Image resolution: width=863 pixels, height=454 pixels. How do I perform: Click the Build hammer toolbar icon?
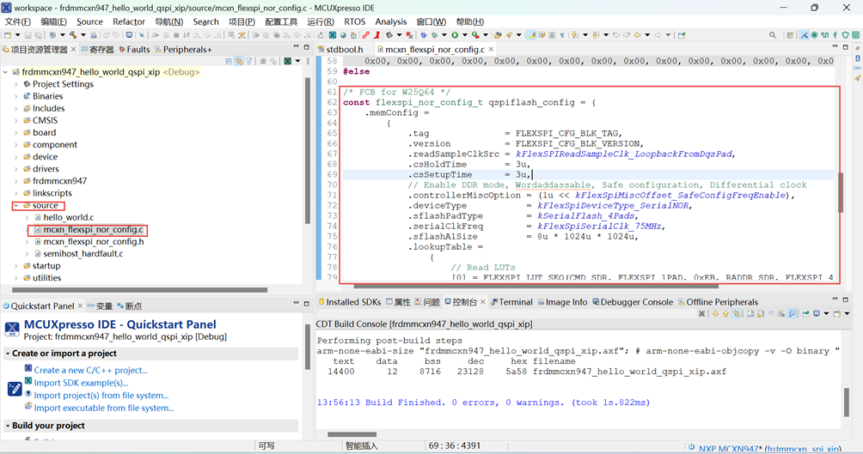point(73,35)
